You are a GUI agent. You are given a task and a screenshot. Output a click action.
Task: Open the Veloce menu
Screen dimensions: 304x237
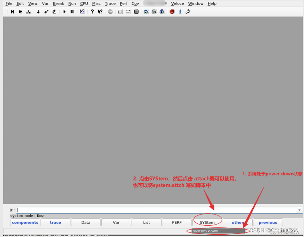[x=177, y=3]
